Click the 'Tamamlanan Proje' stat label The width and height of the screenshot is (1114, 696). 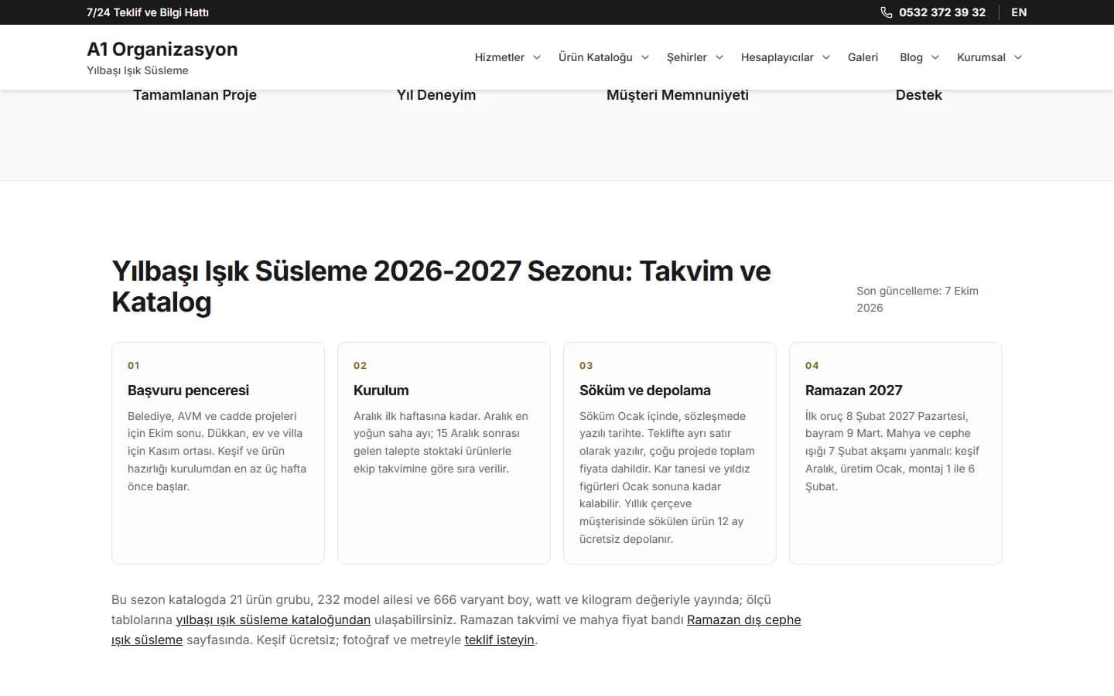(195, 95)
